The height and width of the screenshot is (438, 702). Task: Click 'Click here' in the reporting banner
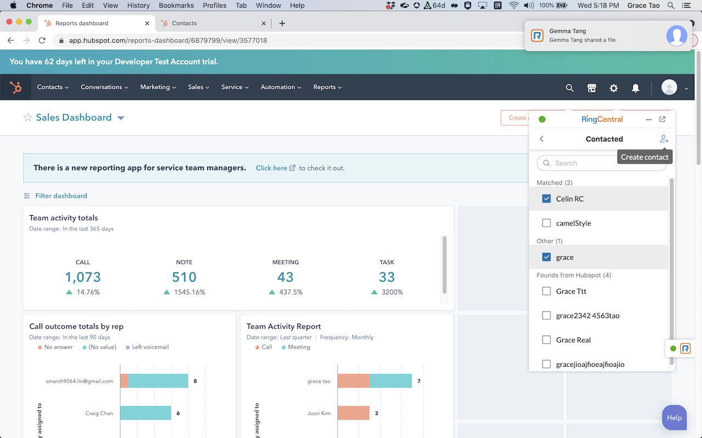tap(271, 168)
